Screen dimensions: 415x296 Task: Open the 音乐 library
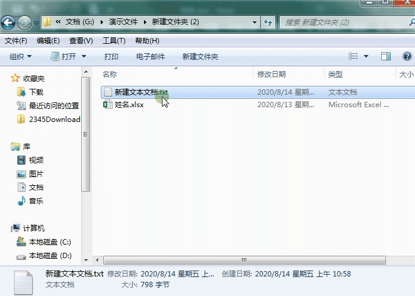(x=36, y=201)
